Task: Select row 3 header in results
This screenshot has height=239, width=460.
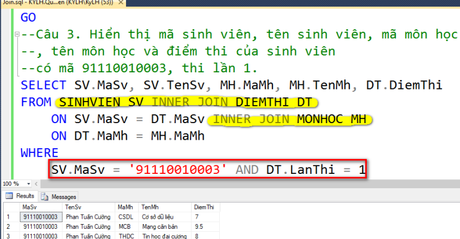Action: (x=11, y=236)
